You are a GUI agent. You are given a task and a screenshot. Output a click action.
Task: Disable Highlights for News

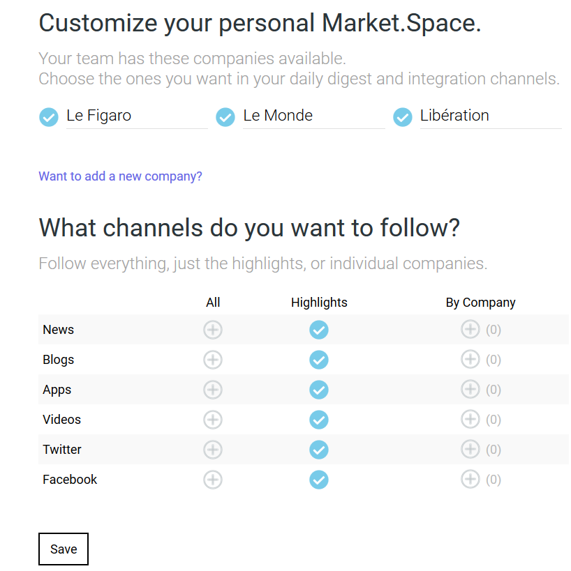pyautogui.click(x=319, y=330)
